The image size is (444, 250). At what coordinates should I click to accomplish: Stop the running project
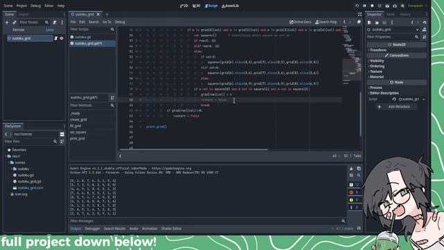click(372, 6)
